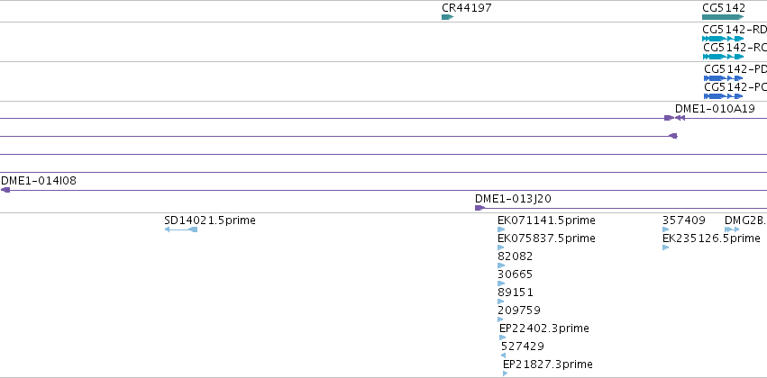
Task: Click the 82082 text label
Action: click(x=515, y=256)
